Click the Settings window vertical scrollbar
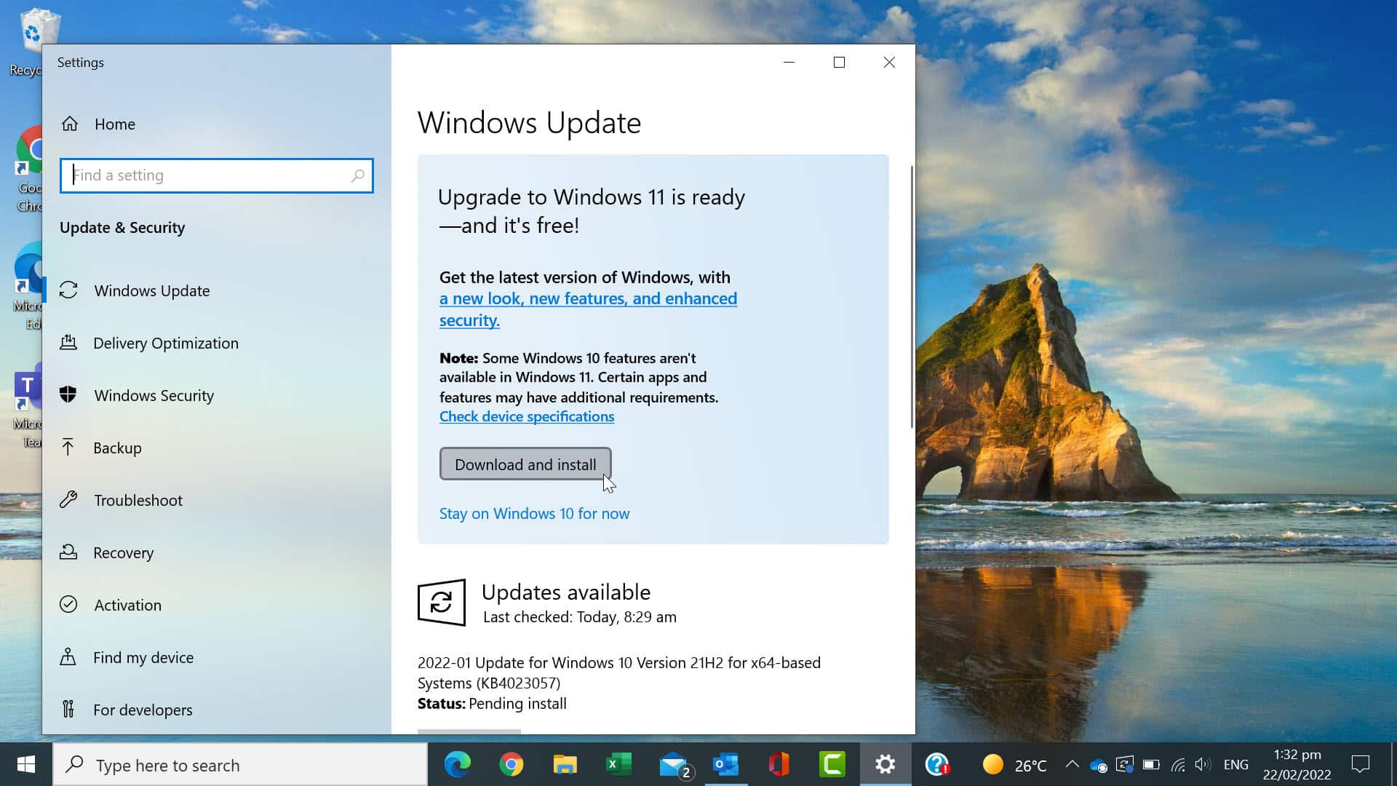 click(x=912, y=298)
